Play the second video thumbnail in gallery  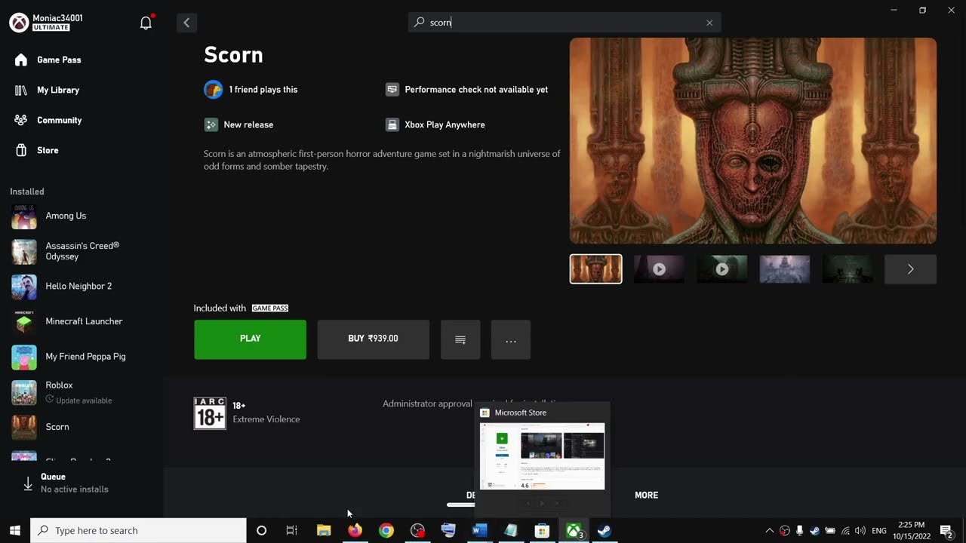[721, 269]
